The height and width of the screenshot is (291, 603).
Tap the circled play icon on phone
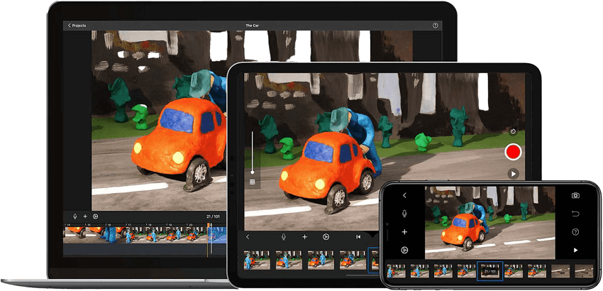coord(404,250)
